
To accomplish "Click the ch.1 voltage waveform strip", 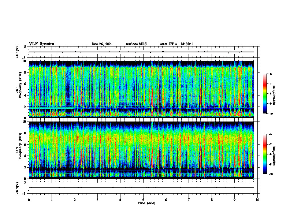I will (x=143, y=52).
